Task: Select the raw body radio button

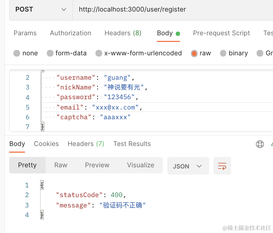Action: pyautogui.click(x=194, y=54)
